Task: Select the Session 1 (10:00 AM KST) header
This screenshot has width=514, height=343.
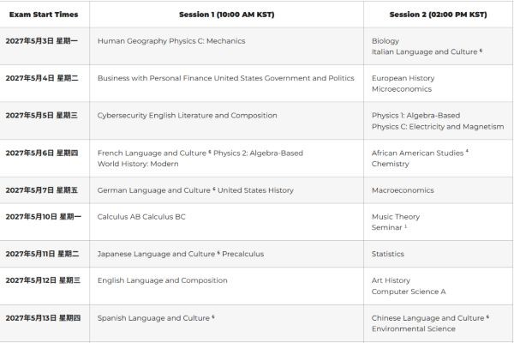Action: 226,15
